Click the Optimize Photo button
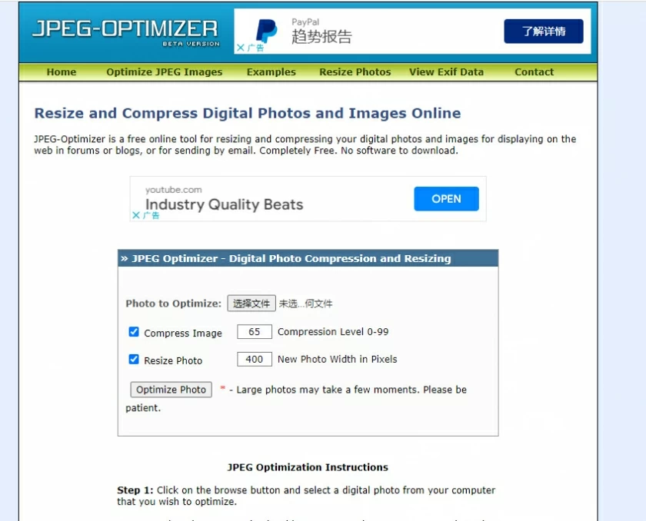 coord(170,390)
